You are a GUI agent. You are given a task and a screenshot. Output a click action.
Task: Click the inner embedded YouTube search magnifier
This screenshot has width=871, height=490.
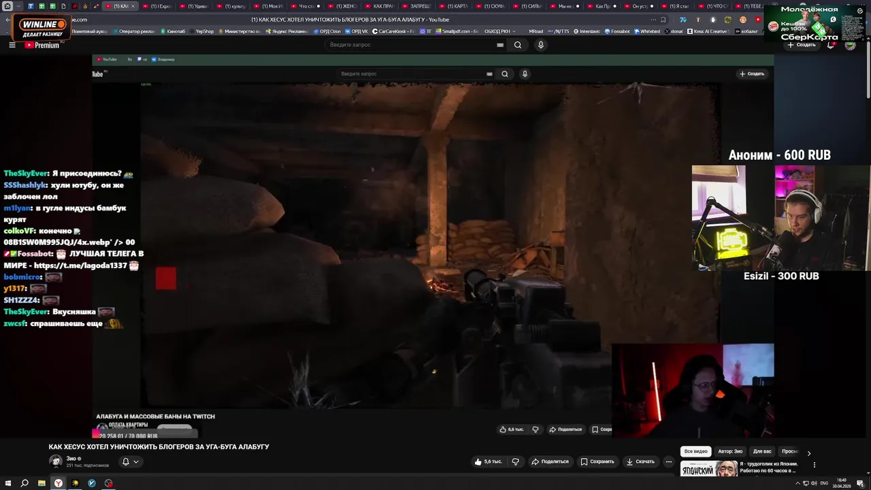click(504, 73)
